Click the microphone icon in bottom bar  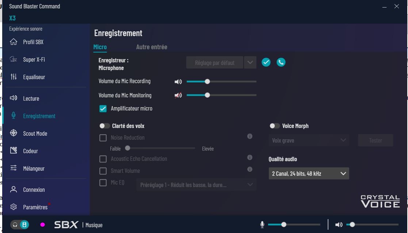coord(262,225)
